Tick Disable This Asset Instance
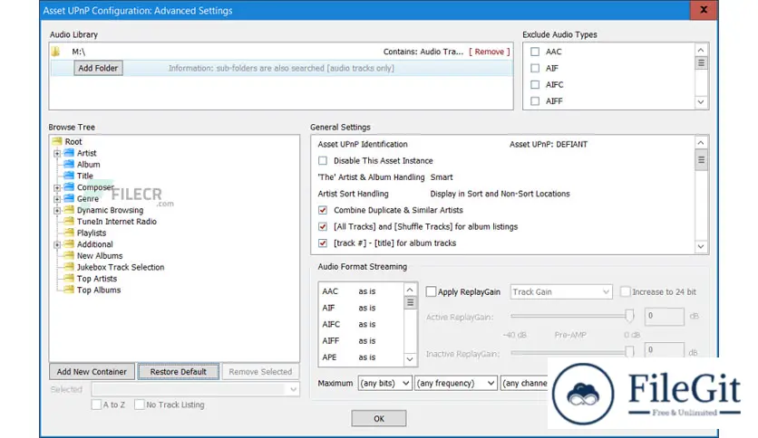 tap(323, 161)
